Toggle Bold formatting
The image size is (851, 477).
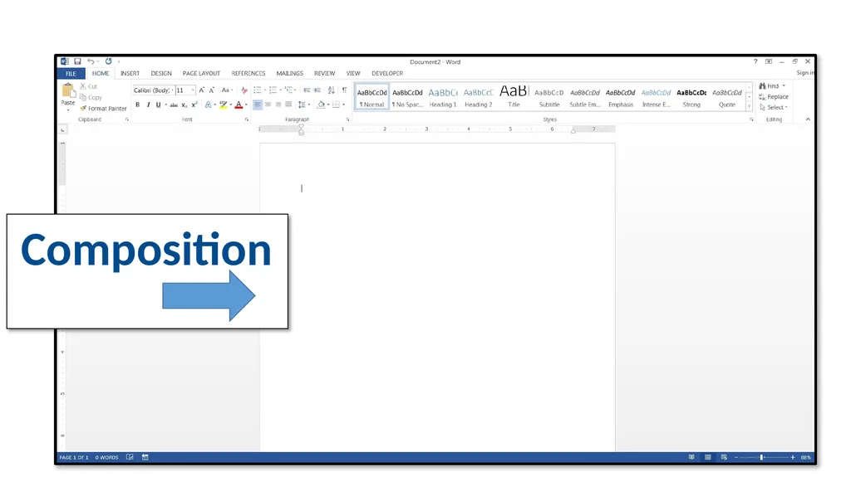click(x=138, y=105)
